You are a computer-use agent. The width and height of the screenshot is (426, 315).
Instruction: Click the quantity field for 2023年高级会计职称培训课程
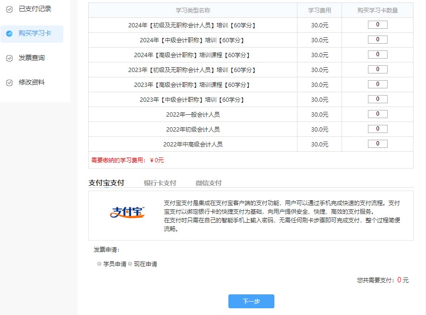click(x=377, y=85)
